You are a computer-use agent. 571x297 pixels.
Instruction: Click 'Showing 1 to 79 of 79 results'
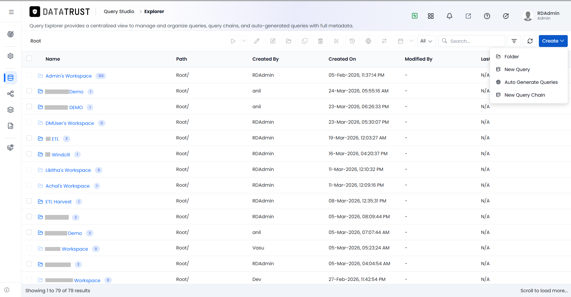point(58,290)
